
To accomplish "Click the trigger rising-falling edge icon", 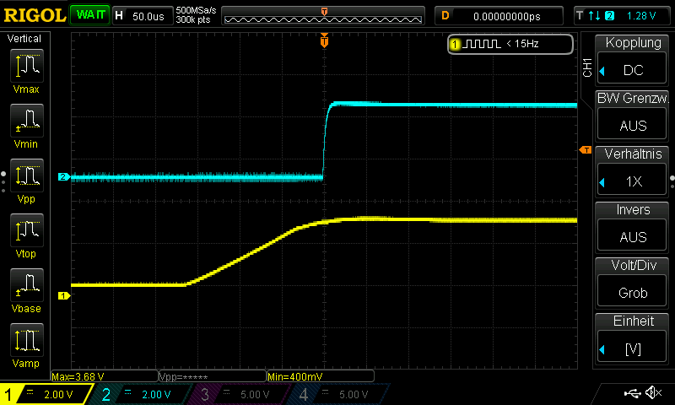I will click(594, 16).
